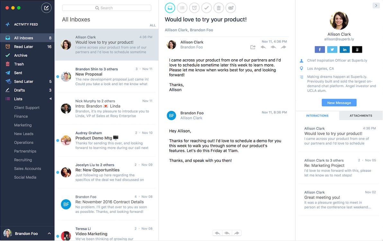Switch to the Attachments tab
The height and width of the screenshot is (241, 383).
pos(361,116)
